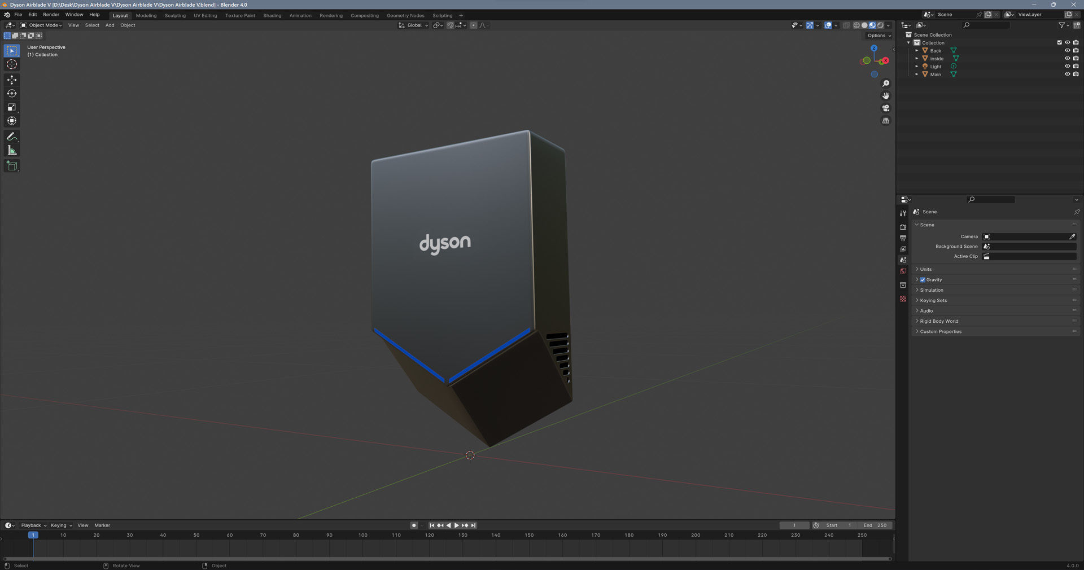Open the Object Mode dropdown
Viewport: 1084px width, 570px height.
click(x=41, y=25)
